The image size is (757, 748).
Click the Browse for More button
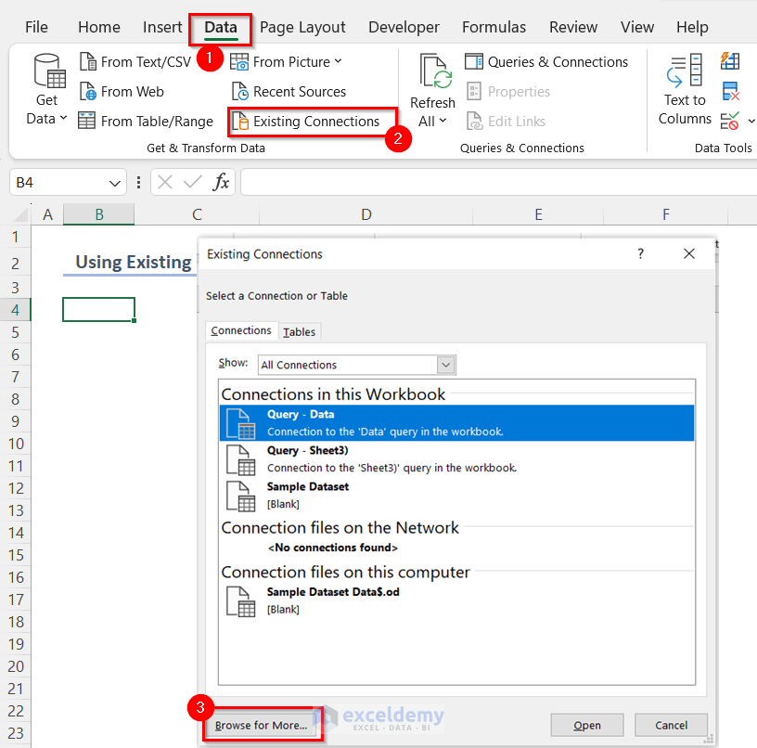click(263, 724)
